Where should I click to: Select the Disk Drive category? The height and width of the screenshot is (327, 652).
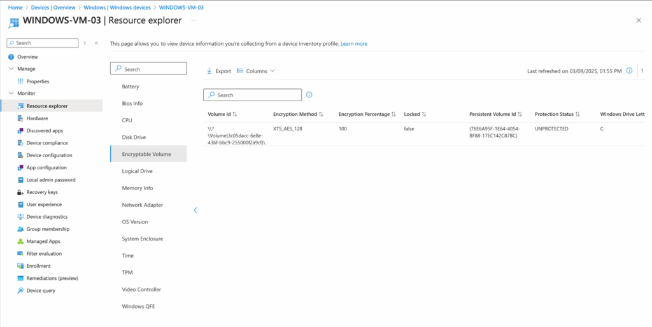pyautogui.click(x=135, y=137)
